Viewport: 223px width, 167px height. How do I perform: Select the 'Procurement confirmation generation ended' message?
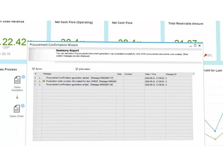coord(79,85)
